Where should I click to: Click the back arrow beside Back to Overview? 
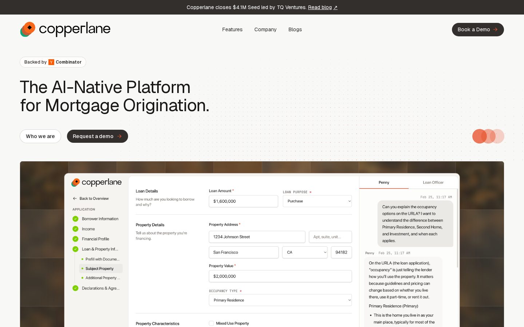click(75, 198)
